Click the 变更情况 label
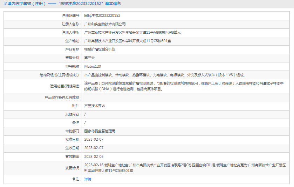This screenshot has width=294, height=187. (72, 168)
